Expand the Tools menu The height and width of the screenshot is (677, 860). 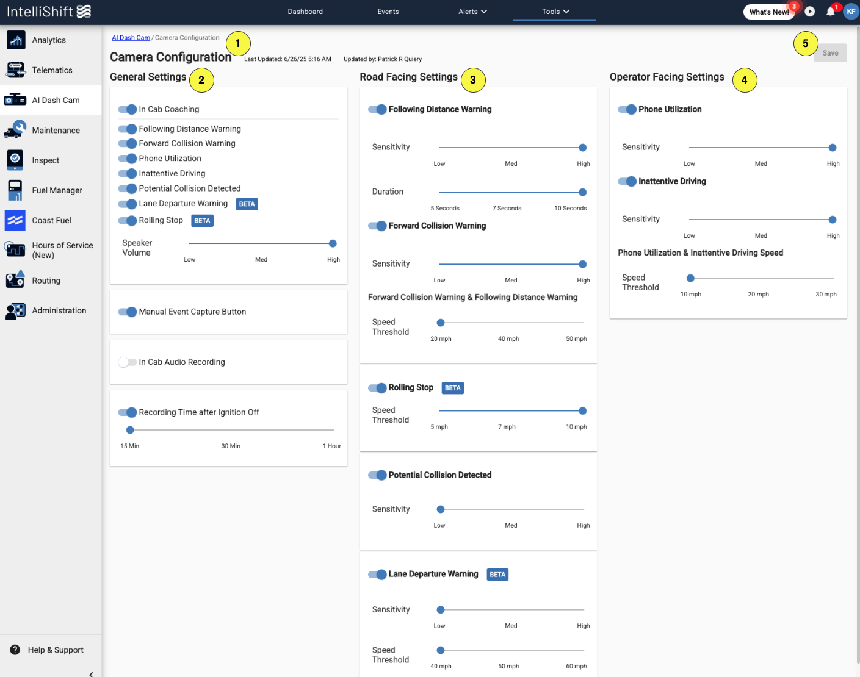click(554, 11)
